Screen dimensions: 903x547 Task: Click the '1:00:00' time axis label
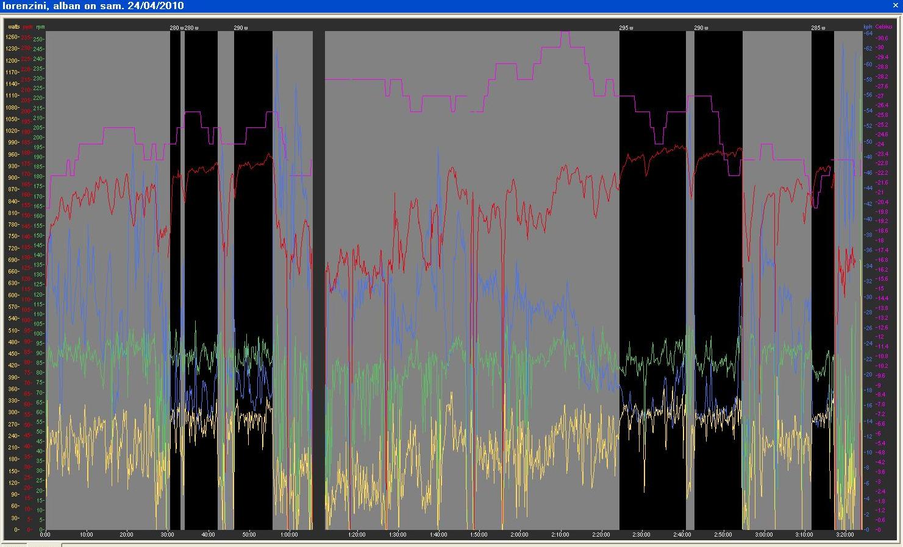(290, 535)
